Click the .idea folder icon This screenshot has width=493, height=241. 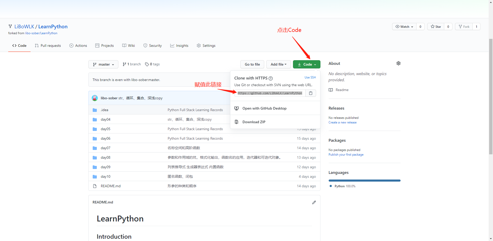(95, 110)
